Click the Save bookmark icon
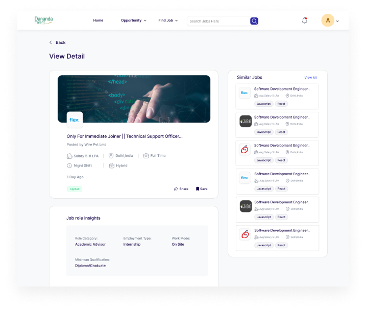 [x=198, y=189]
